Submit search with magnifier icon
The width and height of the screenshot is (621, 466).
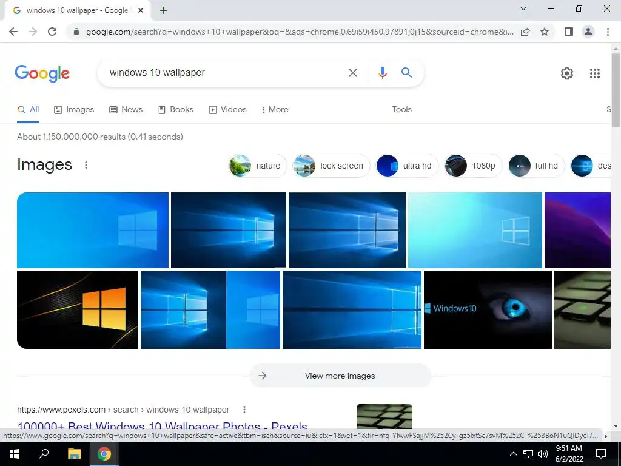point(406,73)
